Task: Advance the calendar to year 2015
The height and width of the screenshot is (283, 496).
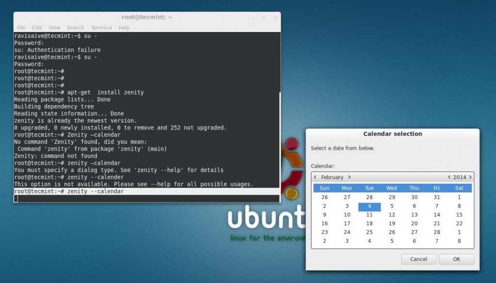Action: [470, 177]
